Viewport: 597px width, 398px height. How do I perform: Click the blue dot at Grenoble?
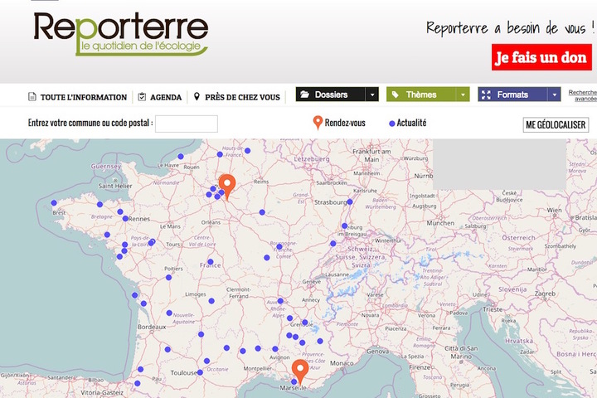pos(304,323)
